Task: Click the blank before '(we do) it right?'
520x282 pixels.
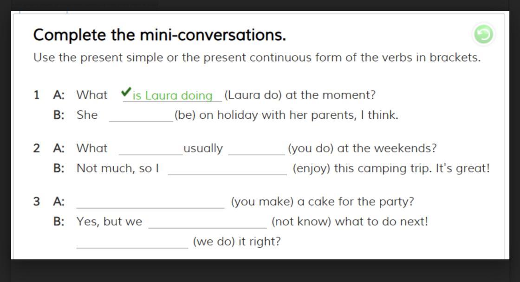Action: (132, 242)
